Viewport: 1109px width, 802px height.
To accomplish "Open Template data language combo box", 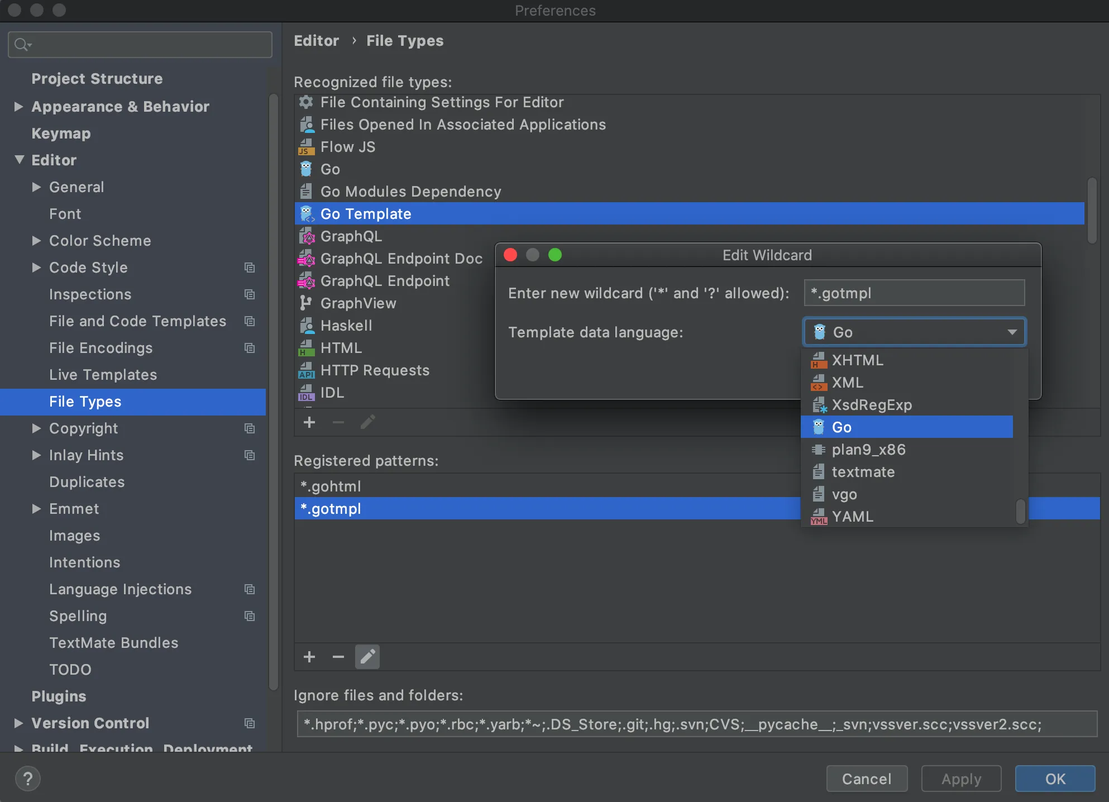I will 914,332.
